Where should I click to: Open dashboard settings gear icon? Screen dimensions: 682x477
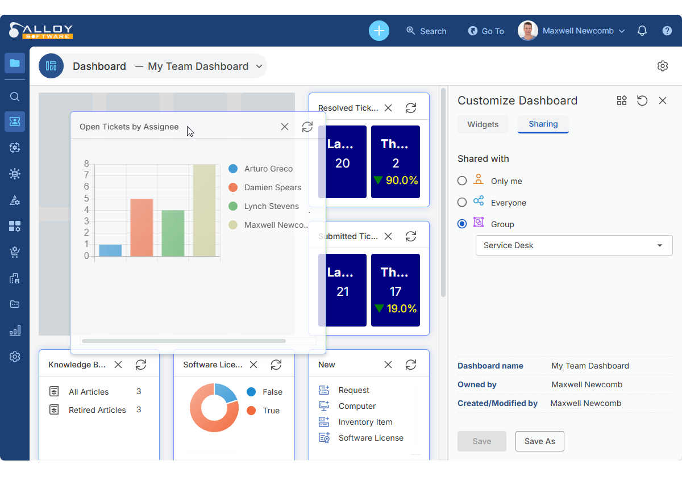662,66
